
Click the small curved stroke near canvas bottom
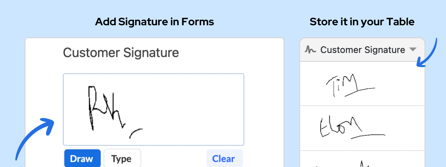point(136,133)
